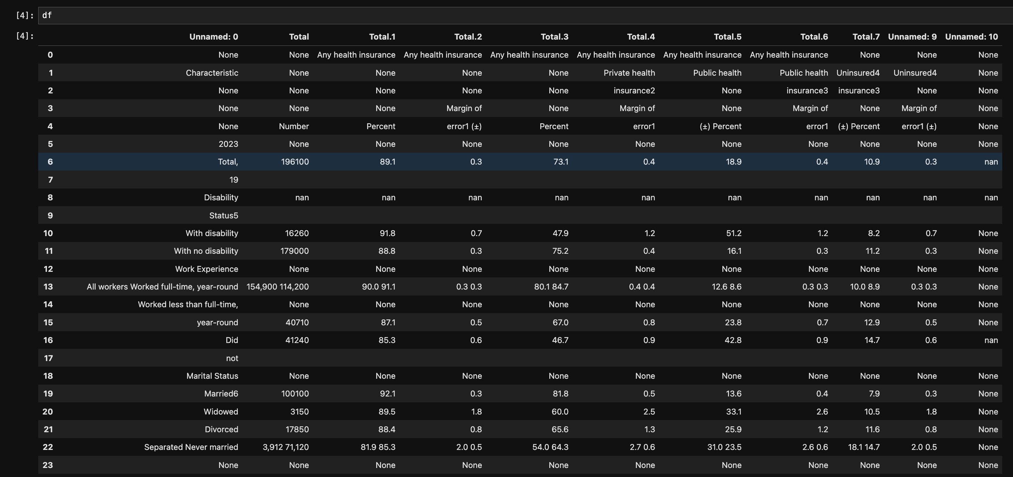Viewport: 1013px width, 477px height.
Task: Click Worked less than full-time, cell
Action: coord(188,305)
